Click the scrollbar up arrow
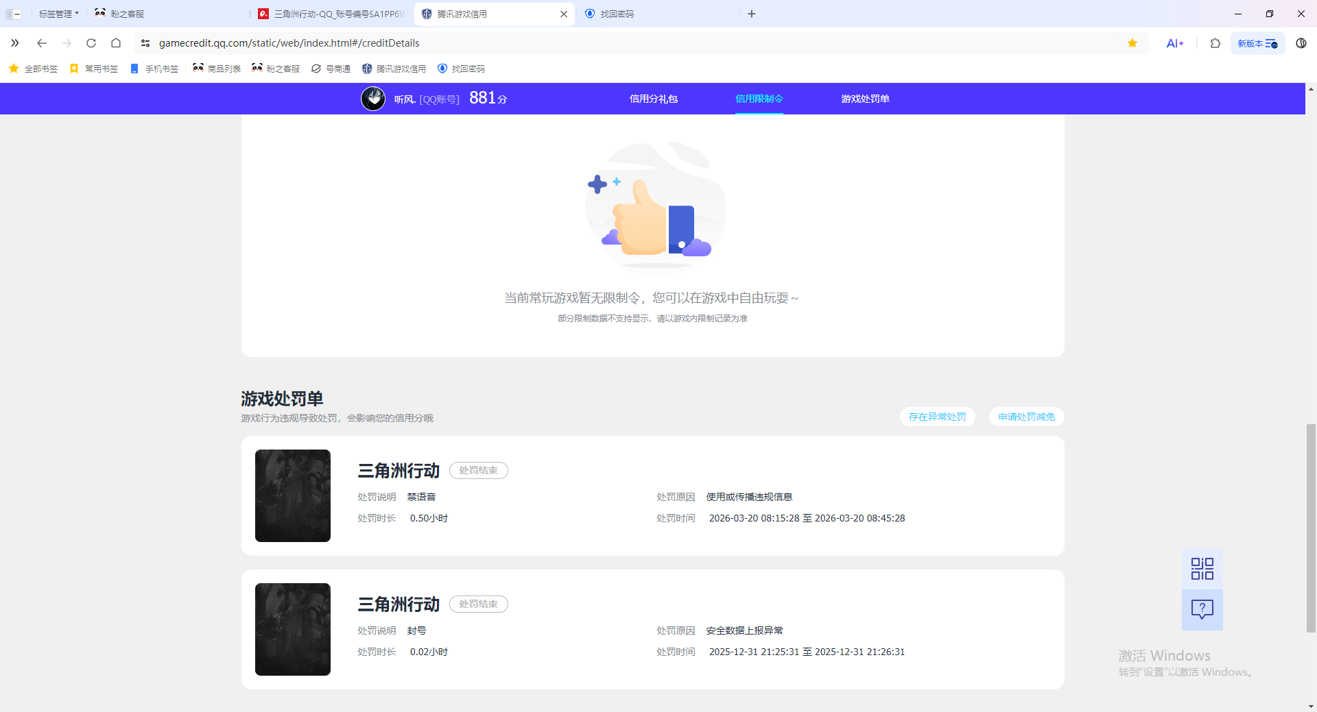This screenshot has height=712, width=1317. pos(1311,88)
